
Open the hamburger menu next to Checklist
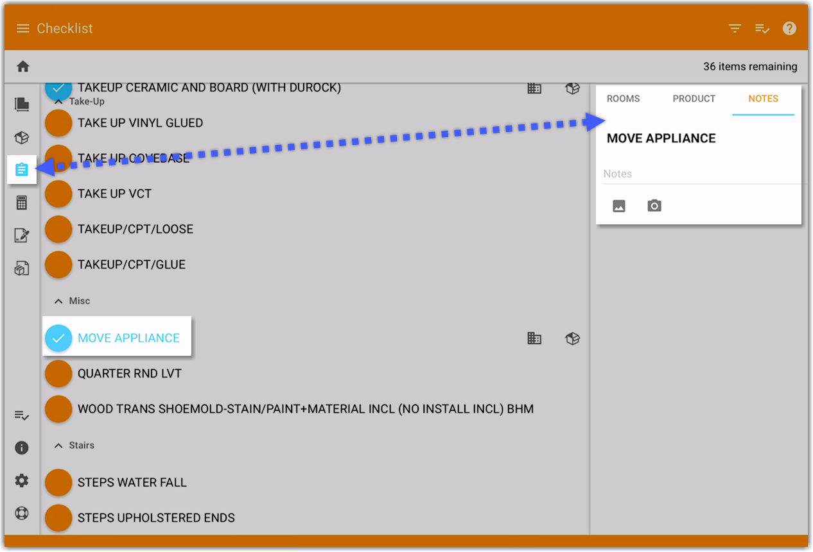(23, 28)
